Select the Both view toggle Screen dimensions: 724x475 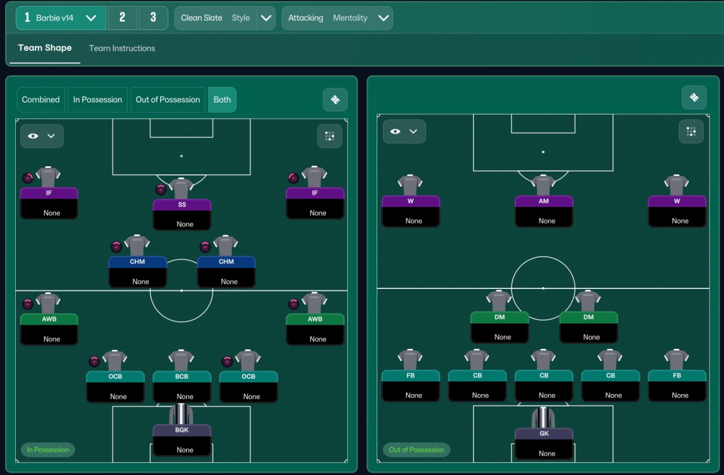pyautogui.click(x=222, y=100)
